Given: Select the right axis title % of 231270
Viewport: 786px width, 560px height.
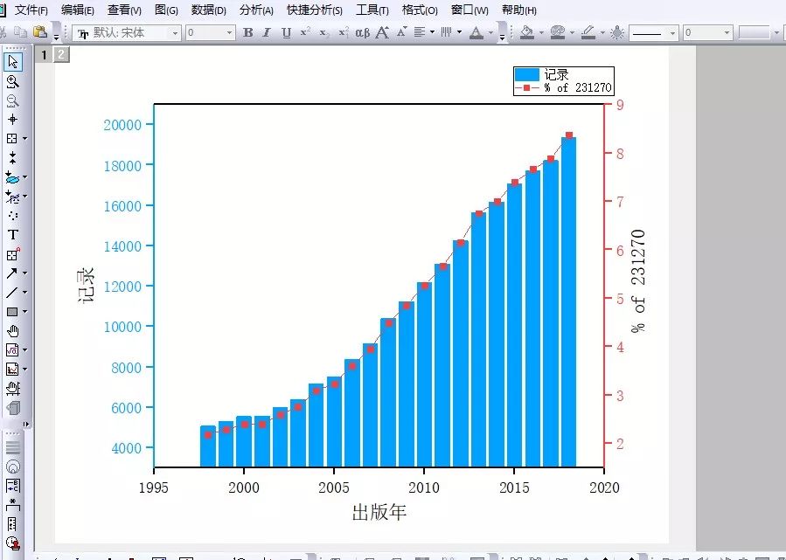Looking at the screenshot, I should pyautogui.click(x=638, y=281).
